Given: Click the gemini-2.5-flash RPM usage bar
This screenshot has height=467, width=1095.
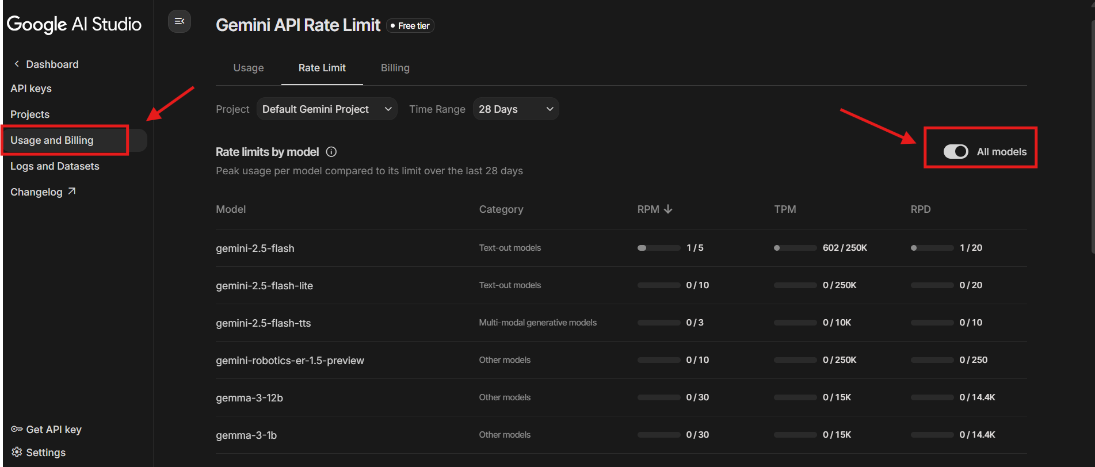Looking at the screenshot, I should (x=659, y=248).
